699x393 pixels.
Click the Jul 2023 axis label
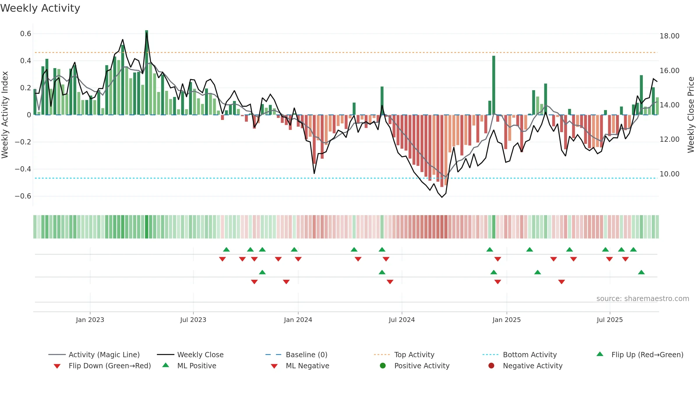pos(193,320)
